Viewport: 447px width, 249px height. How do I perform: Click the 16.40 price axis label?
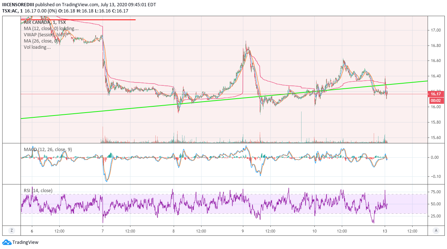tap(436, 76)
